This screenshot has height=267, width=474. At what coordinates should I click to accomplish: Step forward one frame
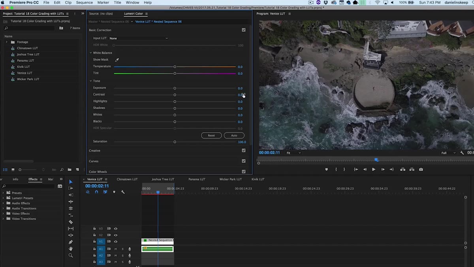pos(383,169)
